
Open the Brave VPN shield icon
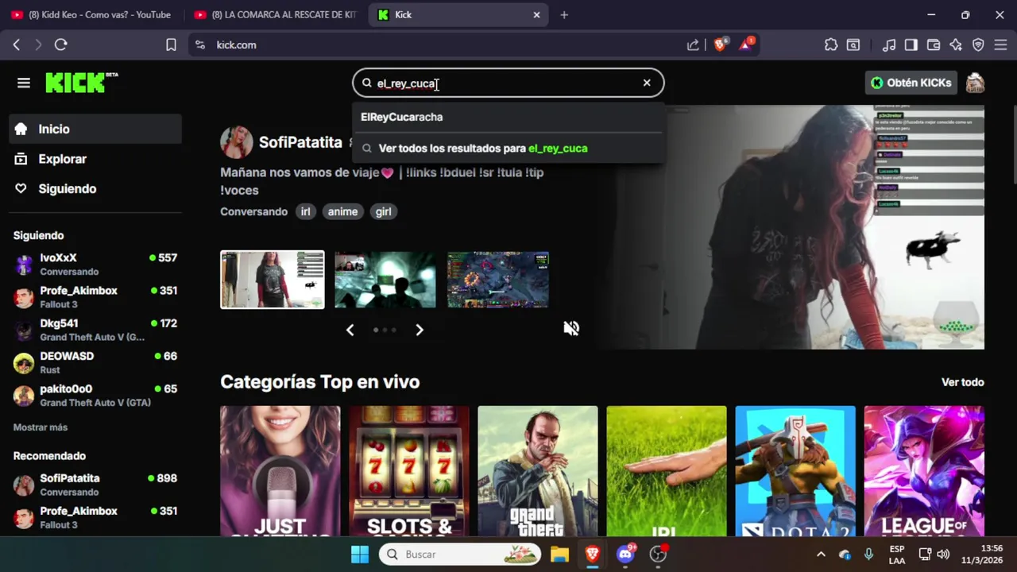click(978, 45)
